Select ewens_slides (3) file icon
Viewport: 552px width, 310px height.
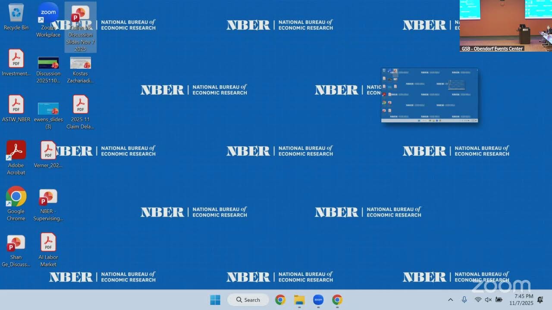click(48, 115)
